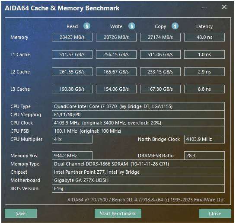Select L2 Cache latency 2.9 ns
This screenshot has width=236, height=223.
[204, 72]
